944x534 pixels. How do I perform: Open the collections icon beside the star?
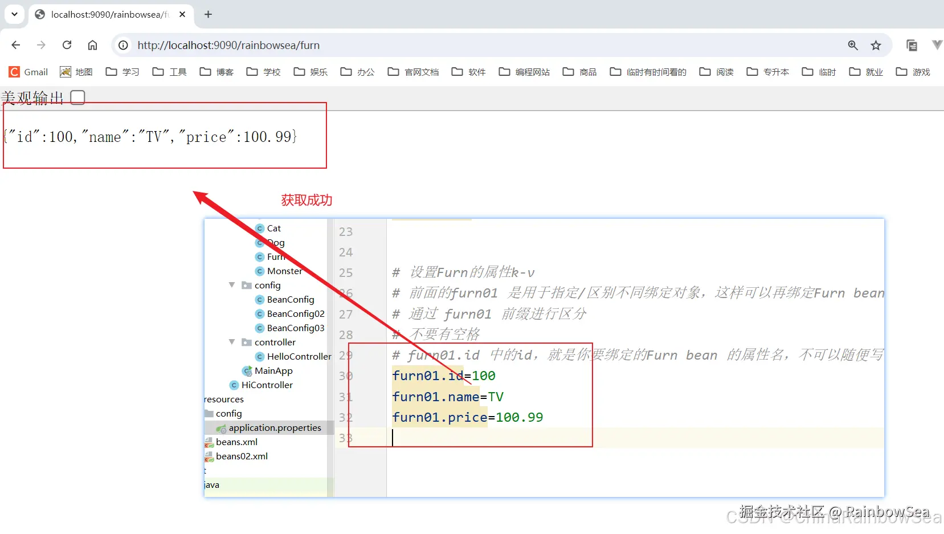click(912, 45)
